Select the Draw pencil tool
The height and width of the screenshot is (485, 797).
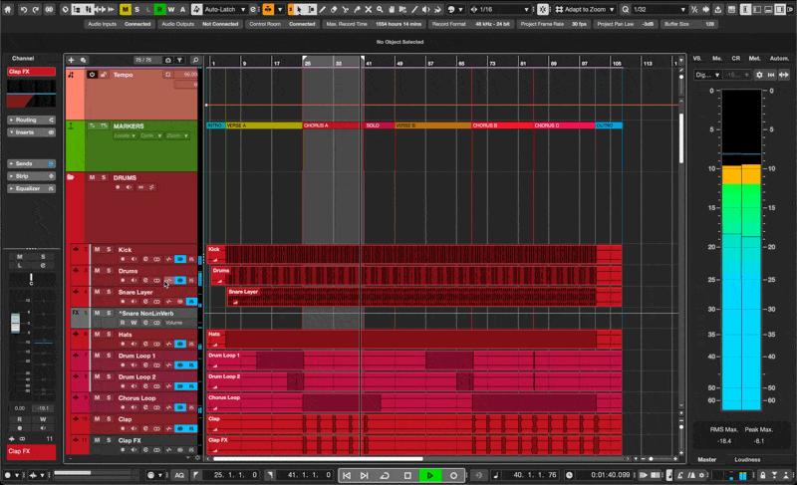pyautogui.click(x=322, y=10)
